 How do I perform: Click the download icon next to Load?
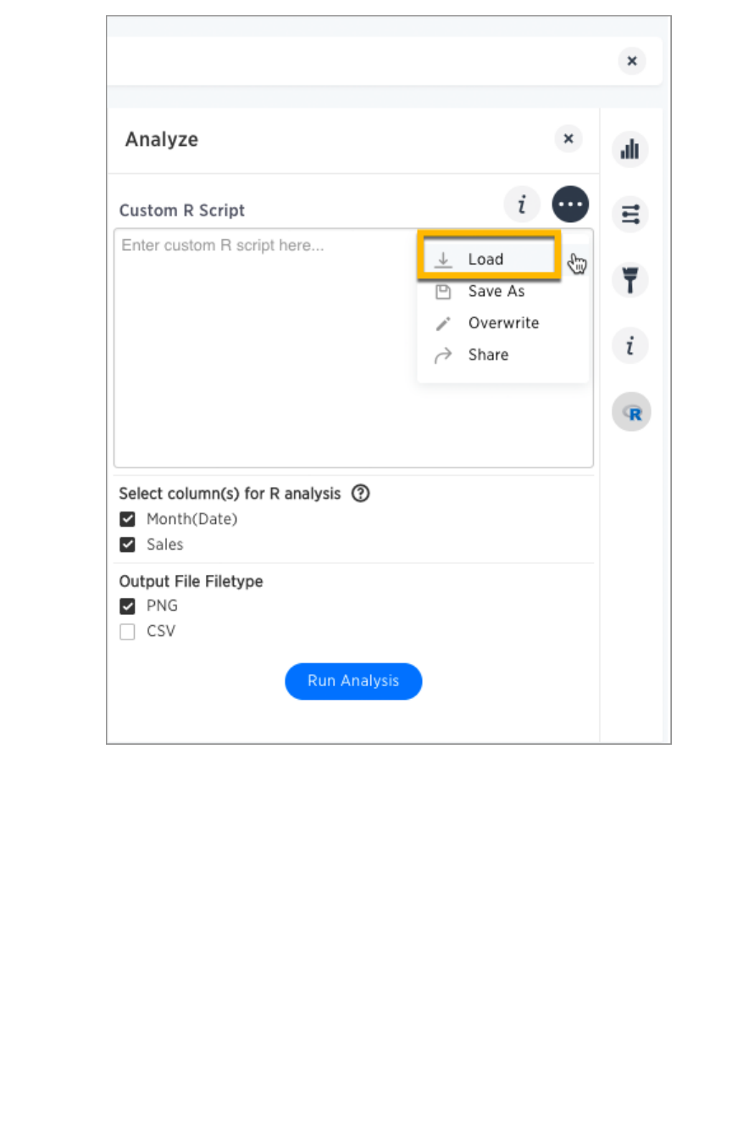click(x=442, y=260)
